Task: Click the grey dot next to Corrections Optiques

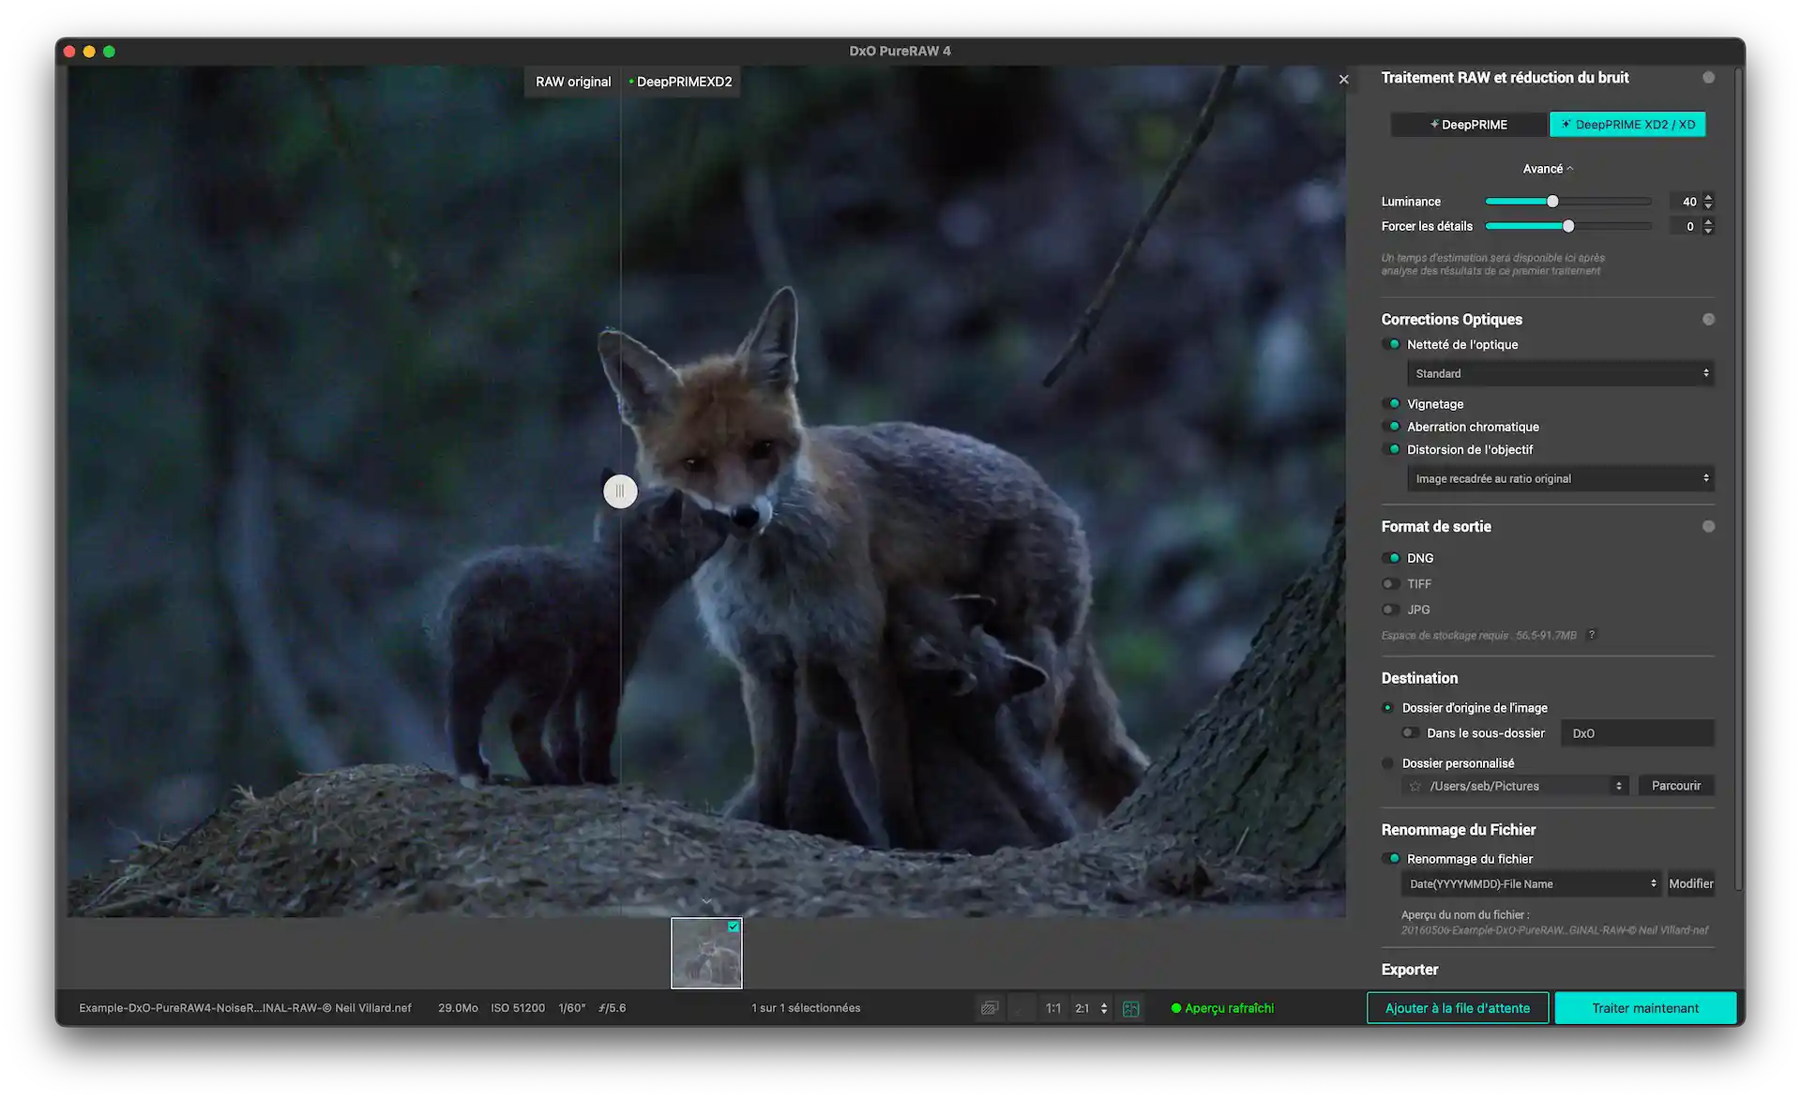Action: click(x=1708, y=319)
